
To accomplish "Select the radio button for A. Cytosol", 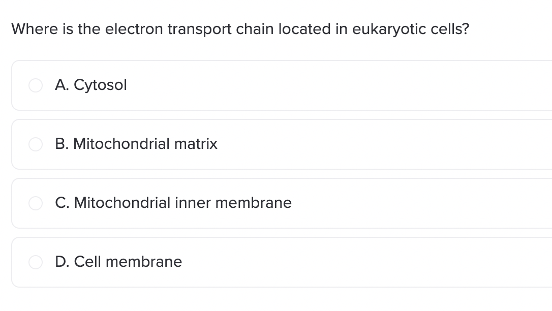I will [x=36, y=85].
